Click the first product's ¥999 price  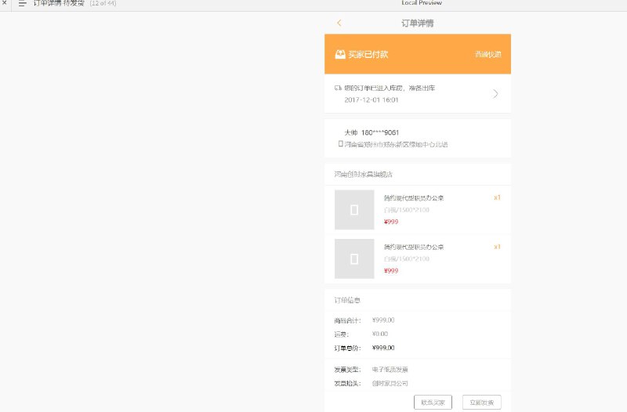coord(391,222)
